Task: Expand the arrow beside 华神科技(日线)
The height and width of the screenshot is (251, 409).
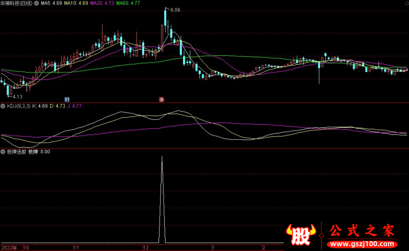Action: click(x=36, y=3)
